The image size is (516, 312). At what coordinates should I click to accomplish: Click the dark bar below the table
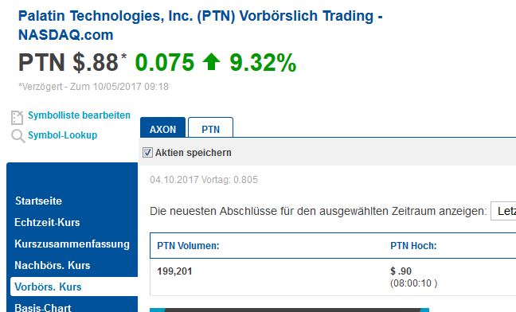[289, 310]
